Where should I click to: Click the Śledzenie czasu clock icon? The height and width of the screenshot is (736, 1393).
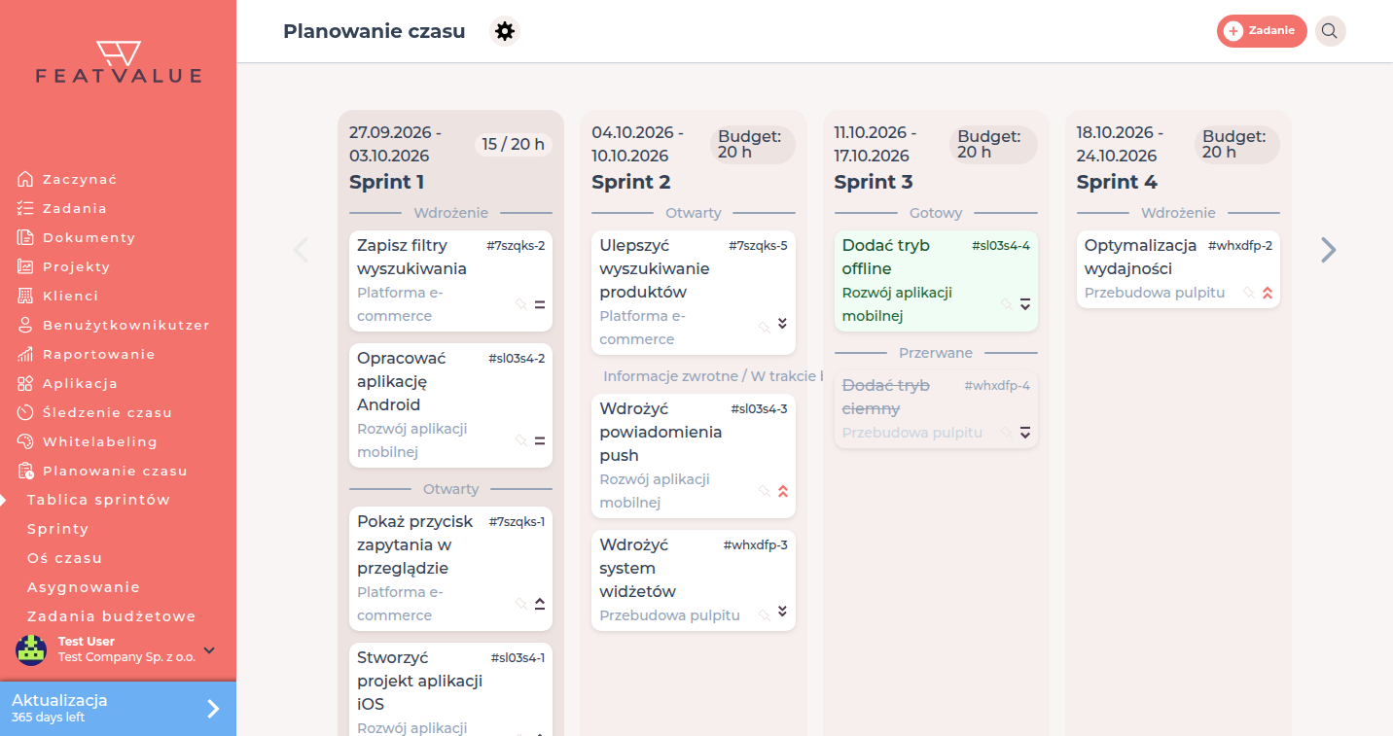click(x=25, y=412)
